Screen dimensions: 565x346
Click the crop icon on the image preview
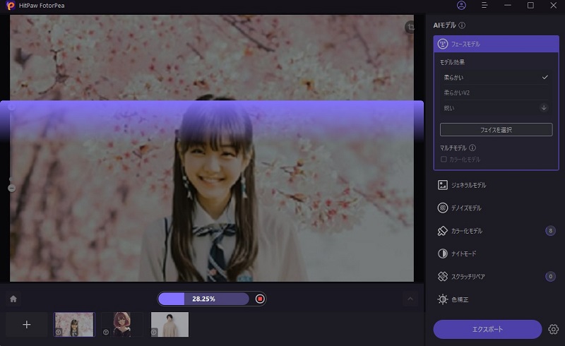pyautogui.click(x=410, y=27)
